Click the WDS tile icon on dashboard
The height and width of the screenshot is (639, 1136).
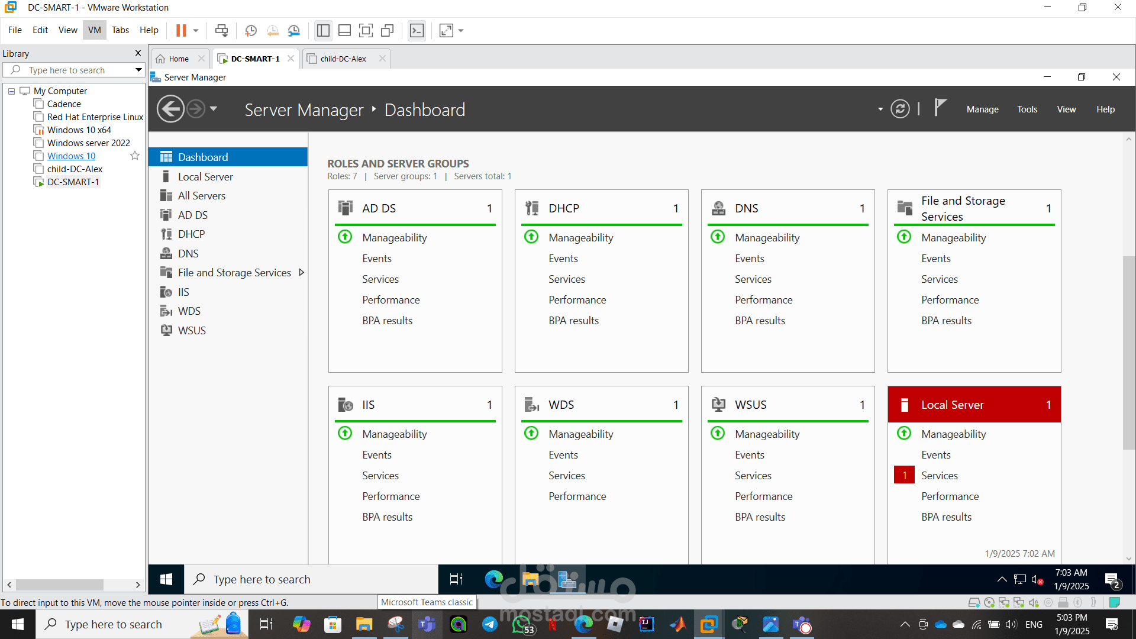point(532,405)
